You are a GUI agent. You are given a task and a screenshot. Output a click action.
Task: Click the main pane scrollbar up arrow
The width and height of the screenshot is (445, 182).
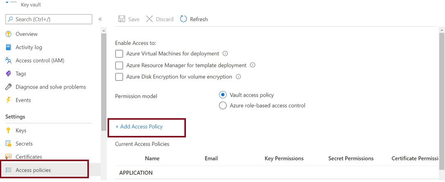442,30
